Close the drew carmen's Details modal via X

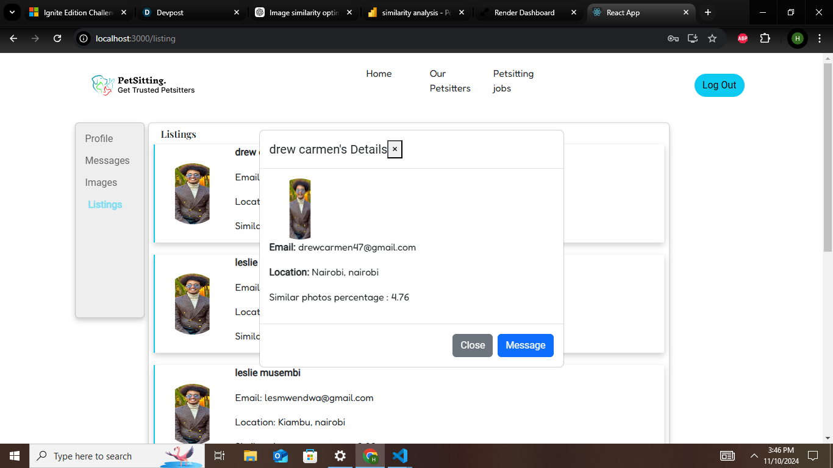(395, 149)
